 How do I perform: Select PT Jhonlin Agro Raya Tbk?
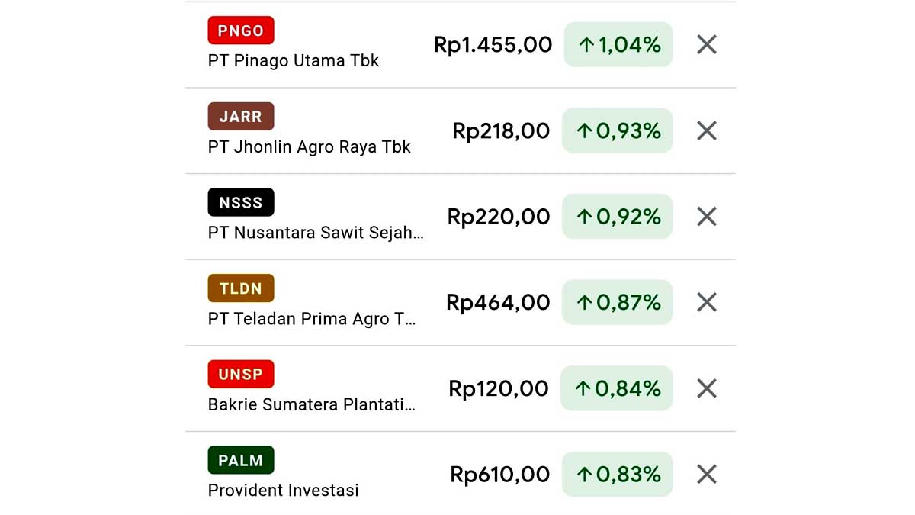[309, 146]
